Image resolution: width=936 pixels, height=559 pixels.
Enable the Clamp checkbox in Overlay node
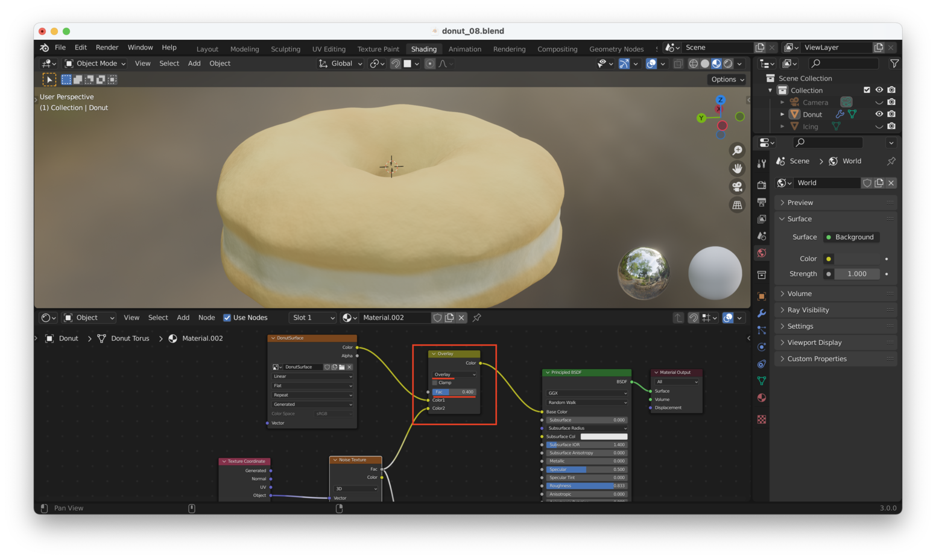coord(435,383)
